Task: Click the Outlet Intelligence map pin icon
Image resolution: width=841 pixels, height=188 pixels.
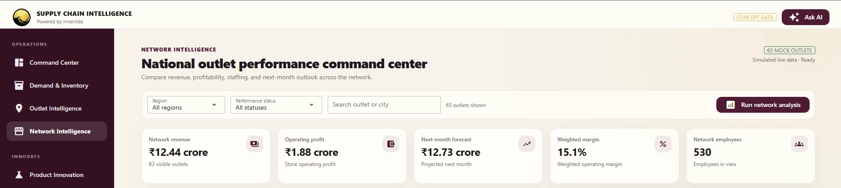Action: [x=19, y=108]
